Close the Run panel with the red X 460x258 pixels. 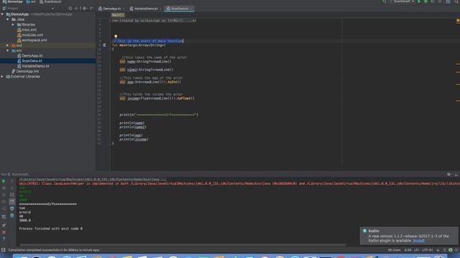point(4,232)
